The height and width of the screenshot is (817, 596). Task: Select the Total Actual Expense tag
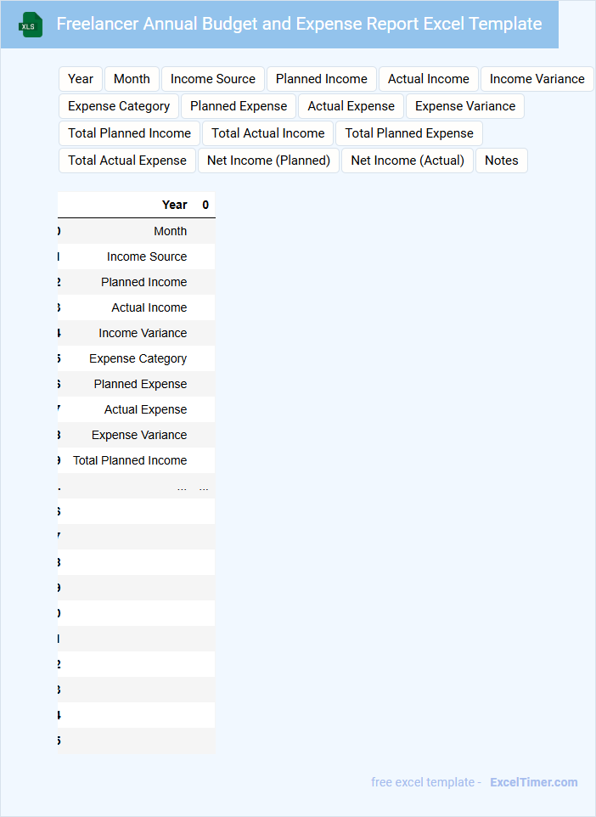(x=127, y=161)
